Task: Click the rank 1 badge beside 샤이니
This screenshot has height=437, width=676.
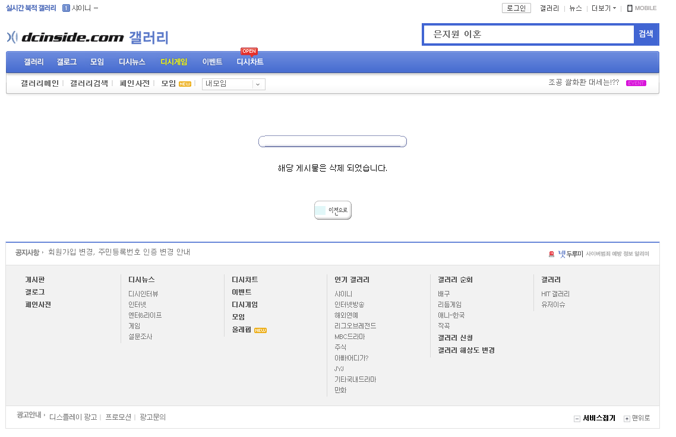Action: click(x=66, y=8)
